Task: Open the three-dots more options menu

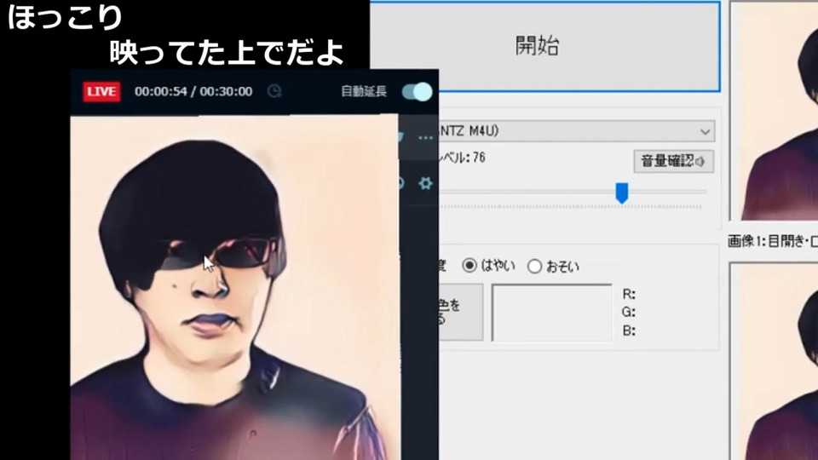Action: (425, 138)
